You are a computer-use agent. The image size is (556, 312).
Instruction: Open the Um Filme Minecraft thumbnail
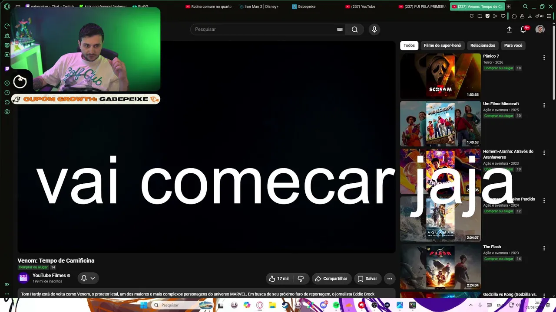pyautogui.click(x=440, y=123)
